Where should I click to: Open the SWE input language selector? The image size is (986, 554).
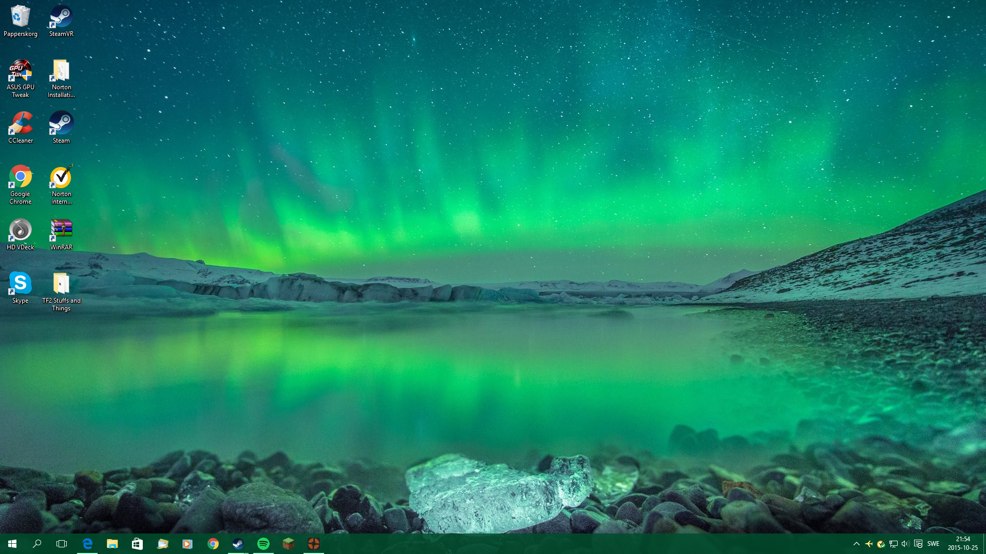[933, 544]
